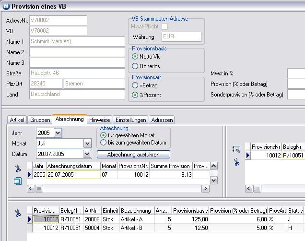Choose =Betrag as Provisionsart

tap(135, 85)
